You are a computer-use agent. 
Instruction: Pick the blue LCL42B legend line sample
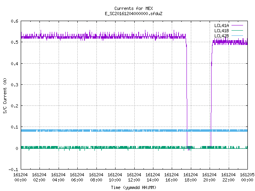pyautogui.click(x=237, y=35)
